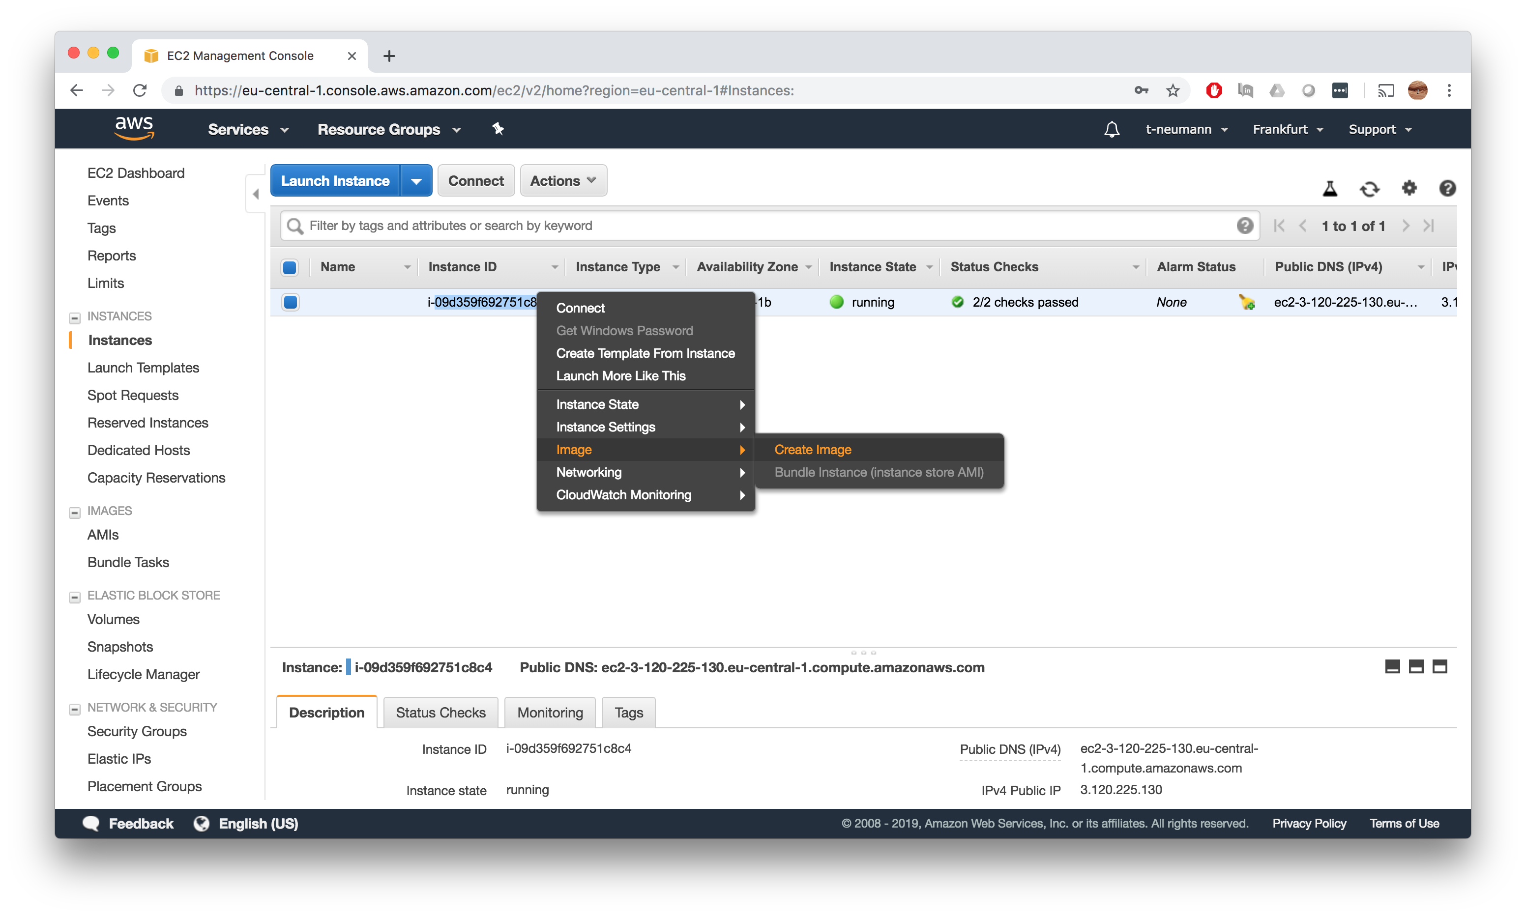
Task: Click the refresh instances list icon
Action: tap(1369, 187)
